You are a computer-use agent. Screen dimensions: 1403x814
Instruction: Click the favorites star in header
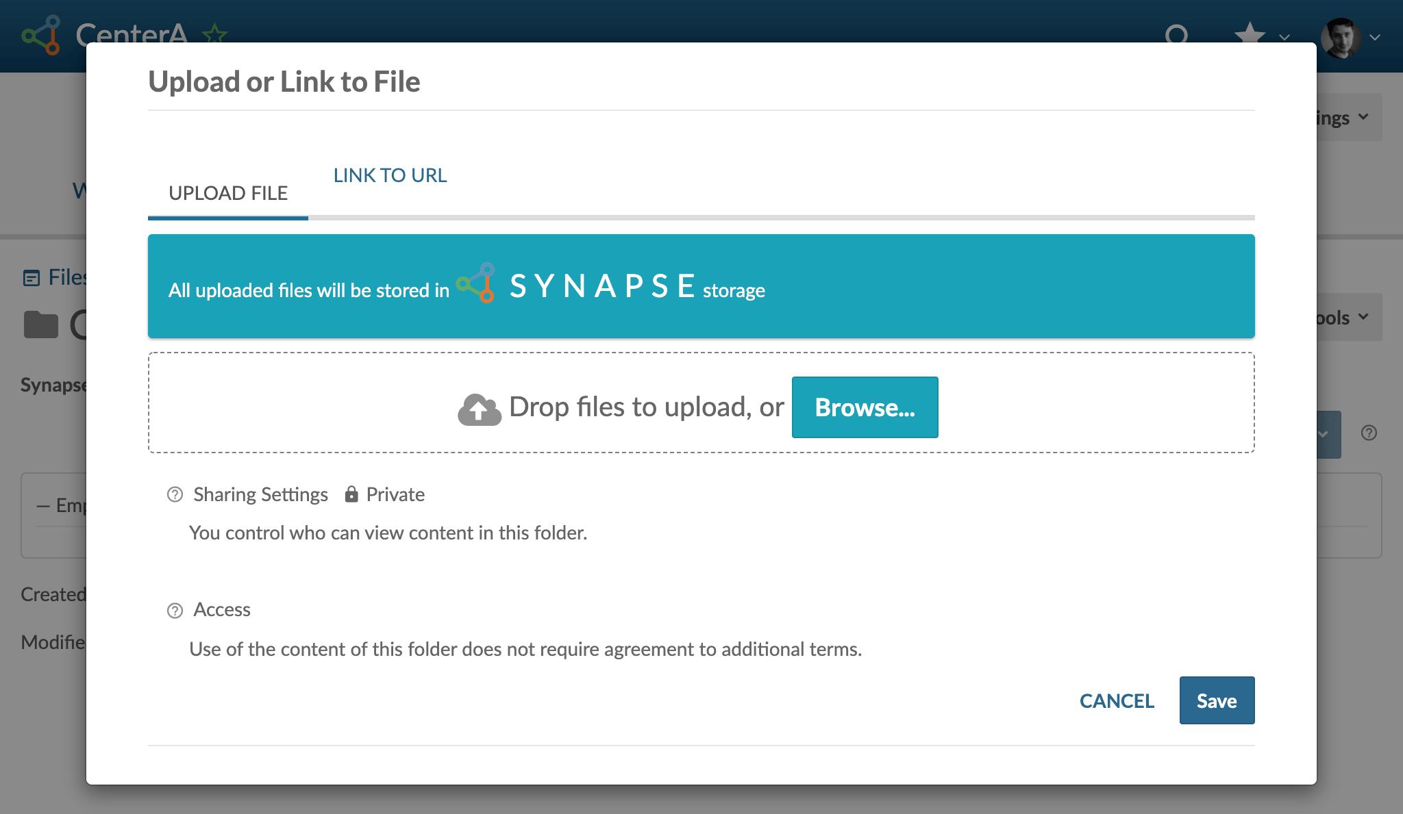[1250, 34]
